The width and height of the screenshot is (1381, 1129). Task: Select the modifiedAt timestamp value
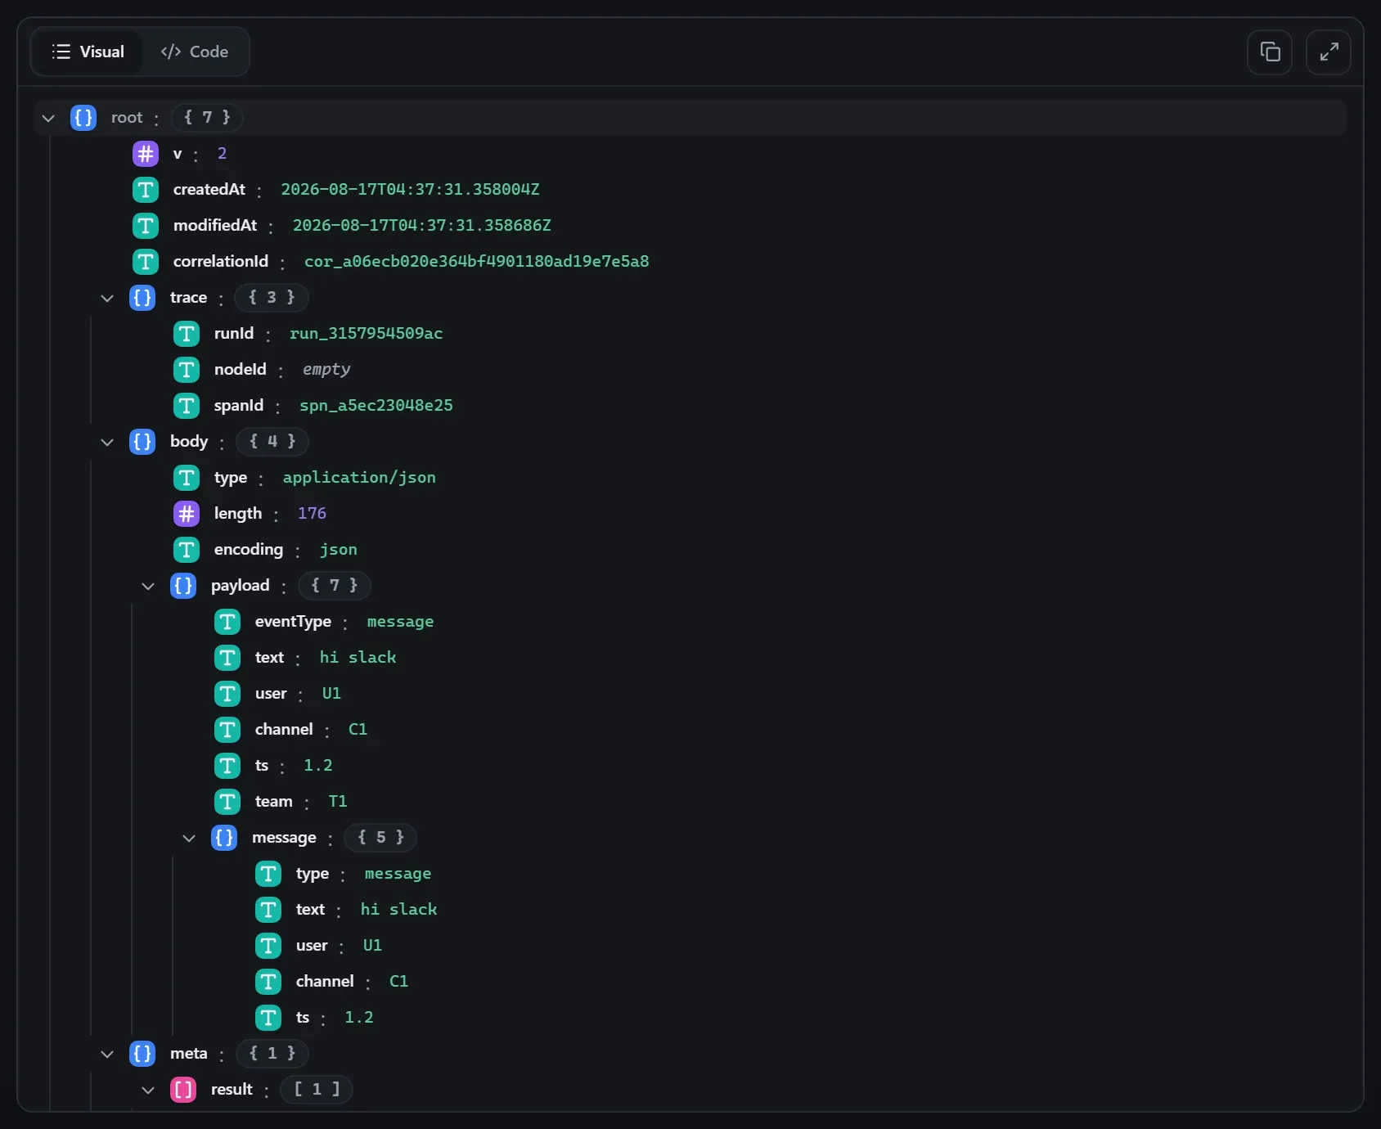(x=422, y=226)
